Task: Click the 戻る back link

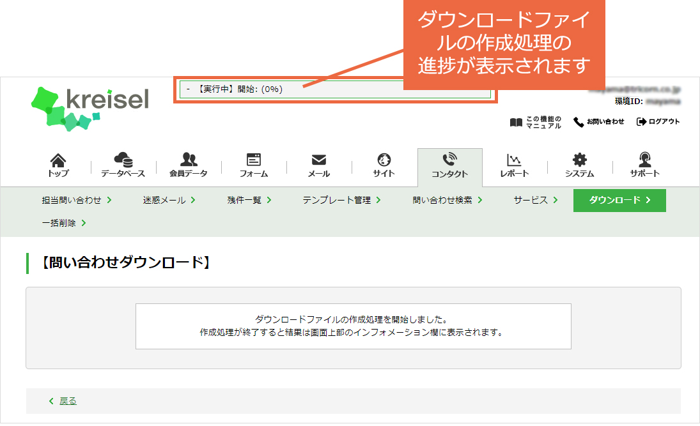Action: [68, 401]
